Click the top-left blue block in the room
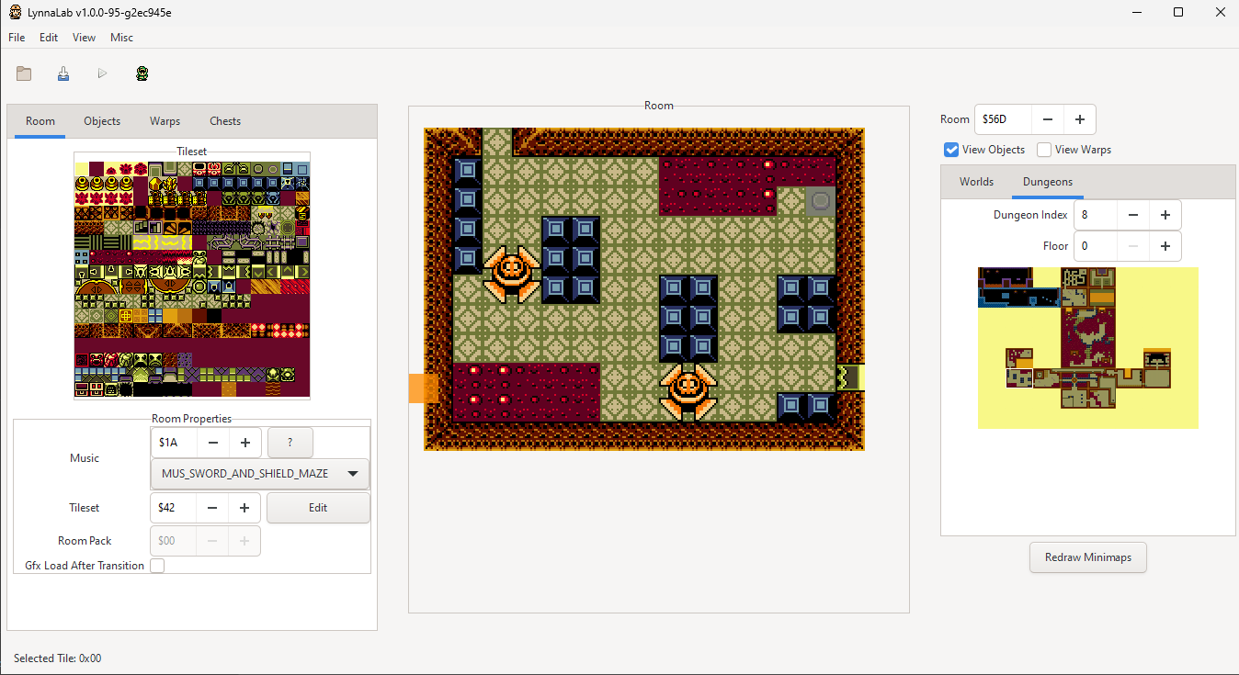Screen dimensions: 1239x675 [468, 172]
